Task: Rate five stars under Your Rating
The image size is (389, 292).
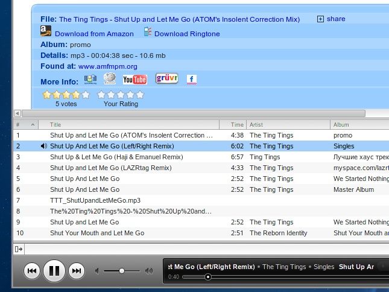Action: (140, 95)
